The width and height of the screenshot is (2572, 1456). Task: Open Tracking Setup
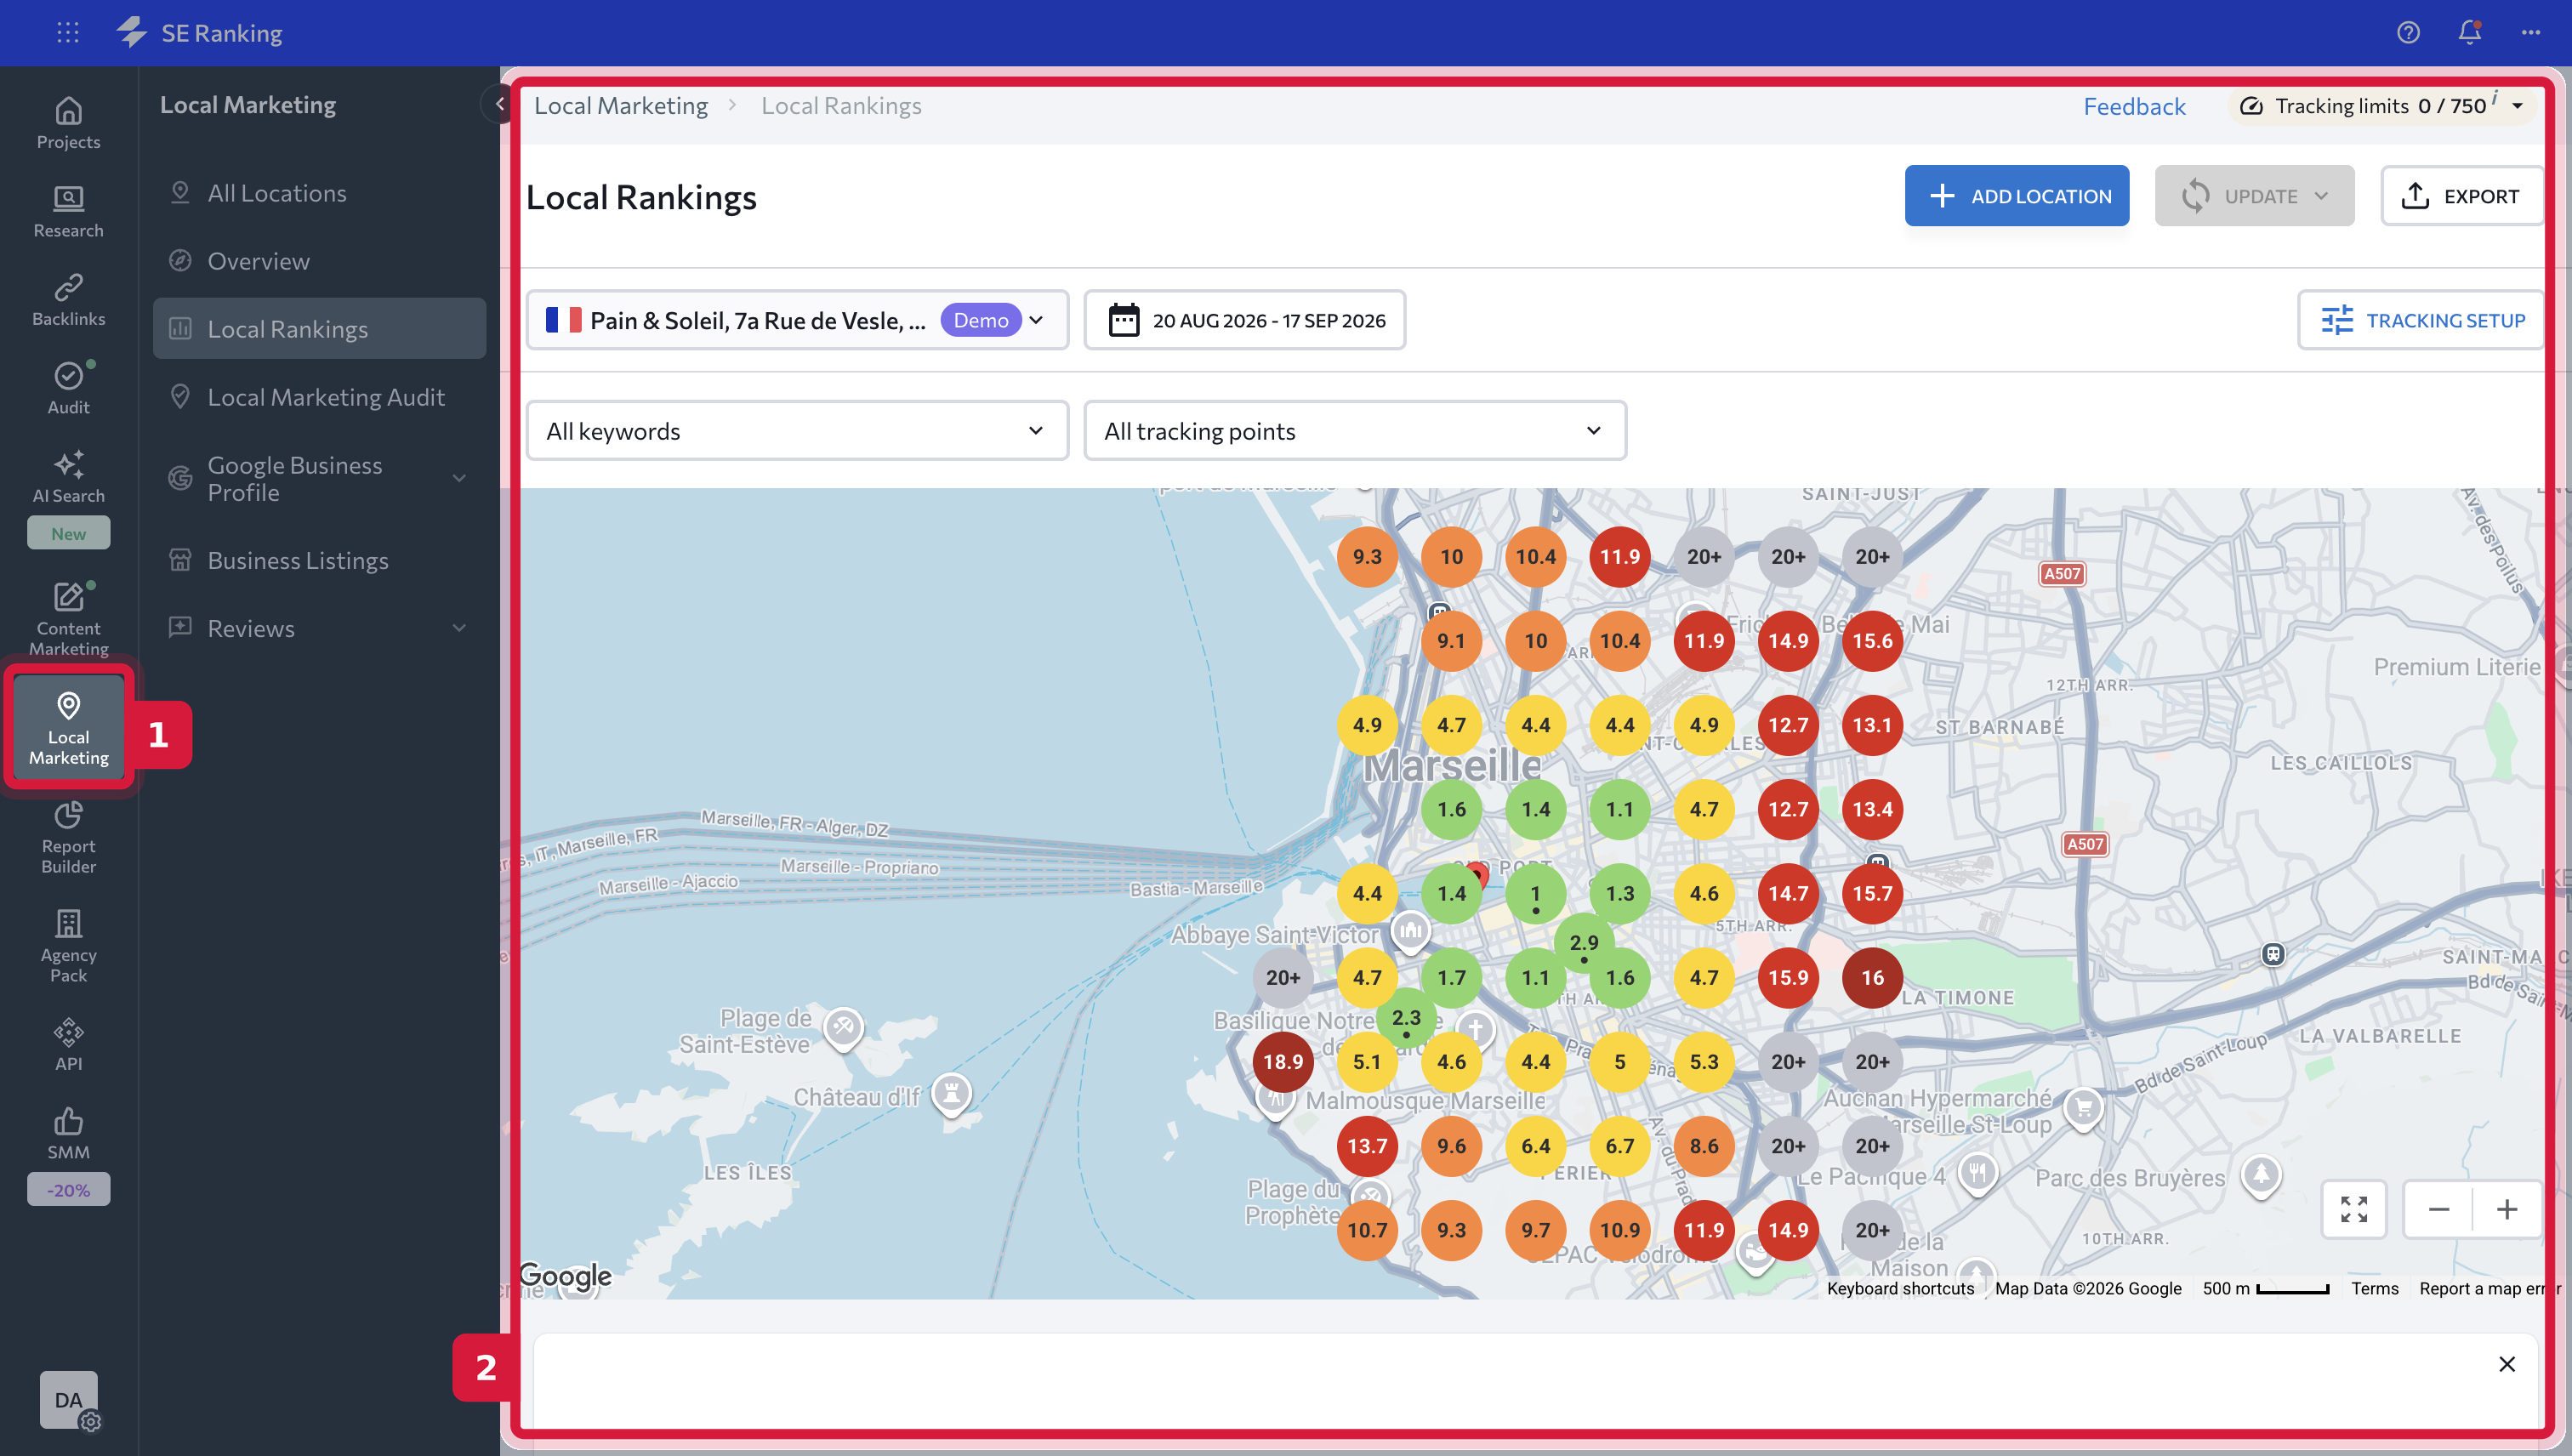2421,320
